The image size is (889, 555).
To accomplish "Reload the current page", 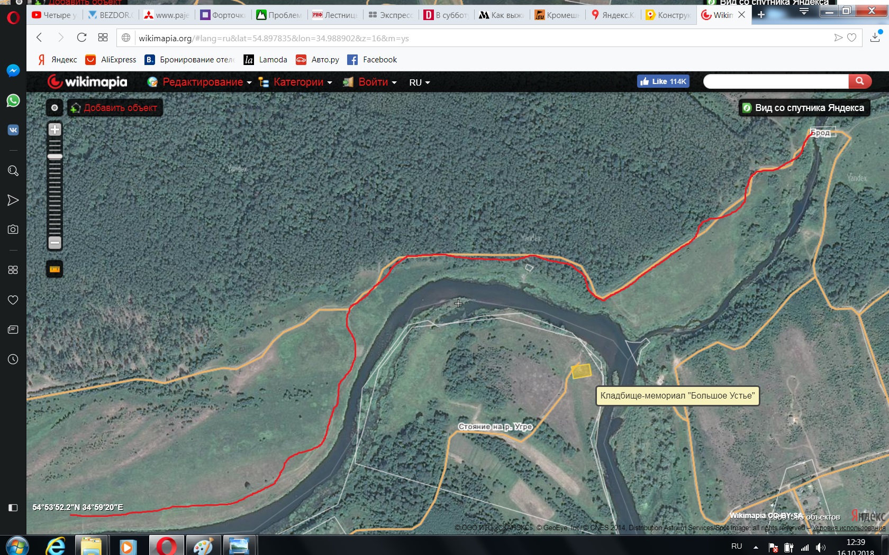I will coord(81,38).
